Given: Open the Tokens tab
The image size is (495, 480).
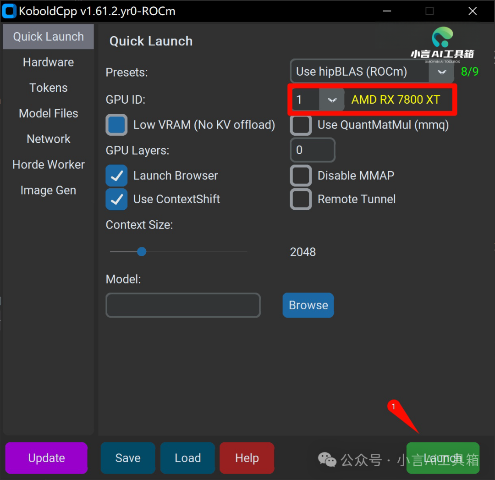Looking at the screenshot, I should 48,88.
